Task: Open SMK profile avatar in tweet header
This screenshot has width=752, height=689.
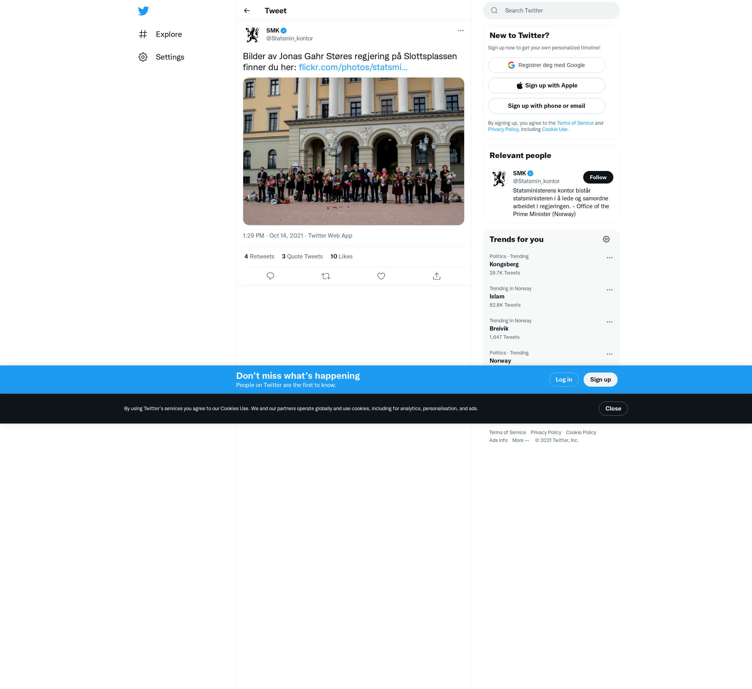Action: click(x=252, y=35)
